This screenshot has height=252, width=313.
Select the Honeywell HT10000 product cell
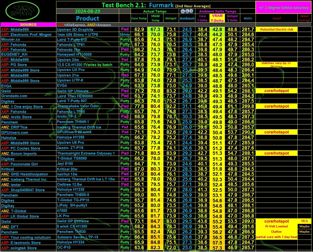pos(88,54)
